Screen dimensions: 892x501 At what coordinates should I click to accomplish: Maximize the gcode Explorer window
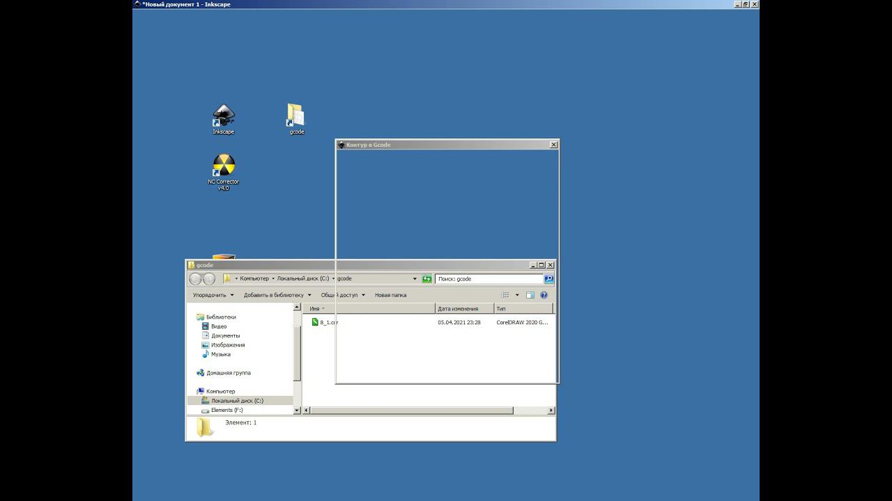click(541, 265)
